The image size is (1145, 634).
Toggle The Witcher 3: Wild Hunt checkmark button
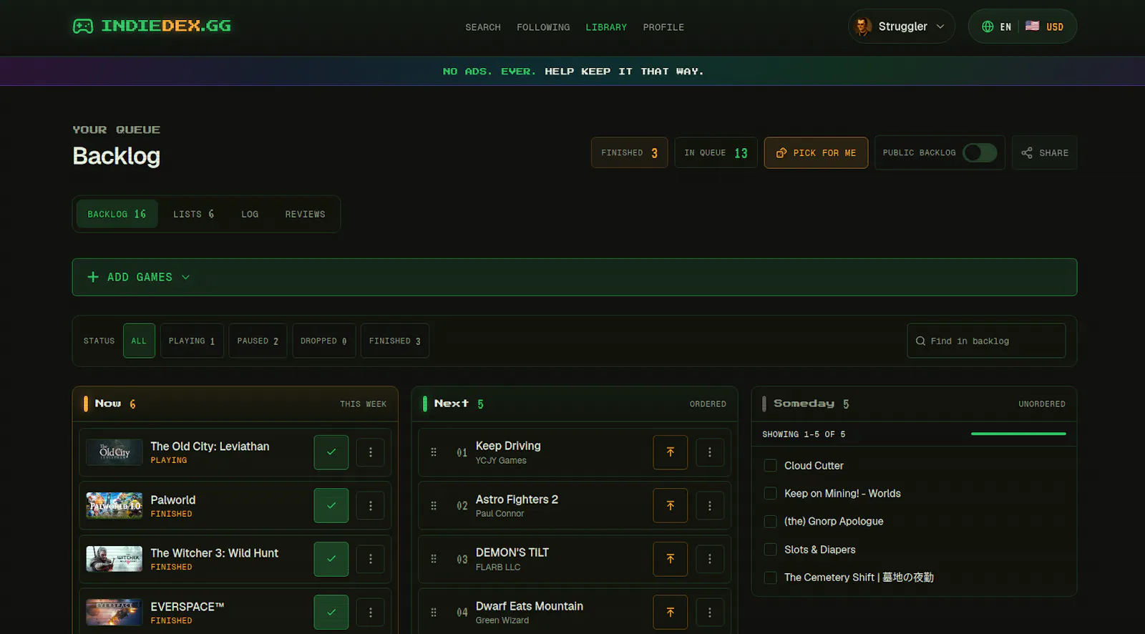click(331, 559)
